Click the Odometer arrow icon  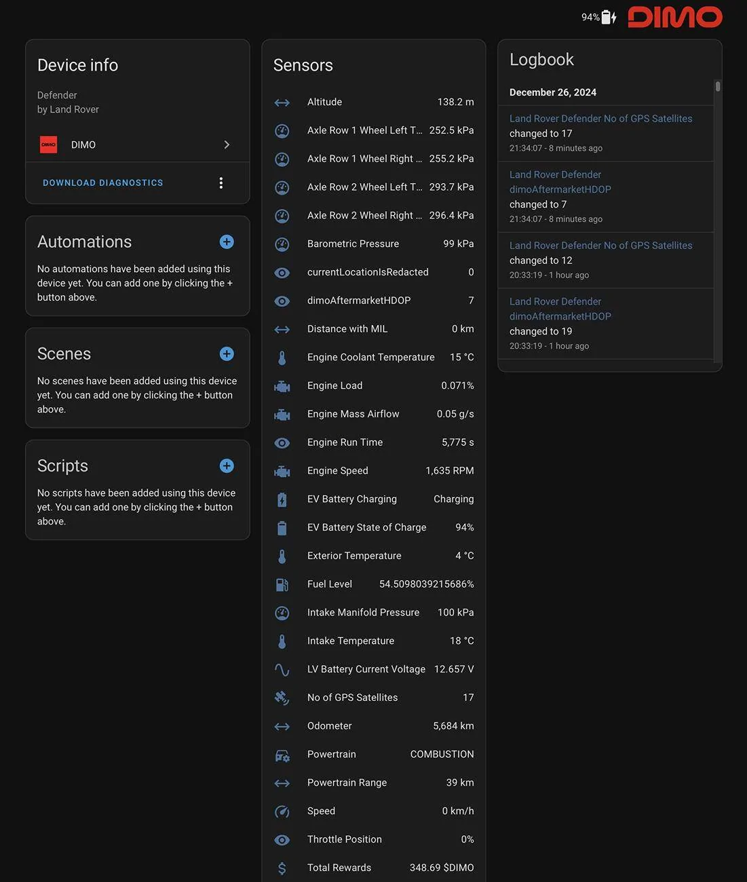(x=282, y=727)
